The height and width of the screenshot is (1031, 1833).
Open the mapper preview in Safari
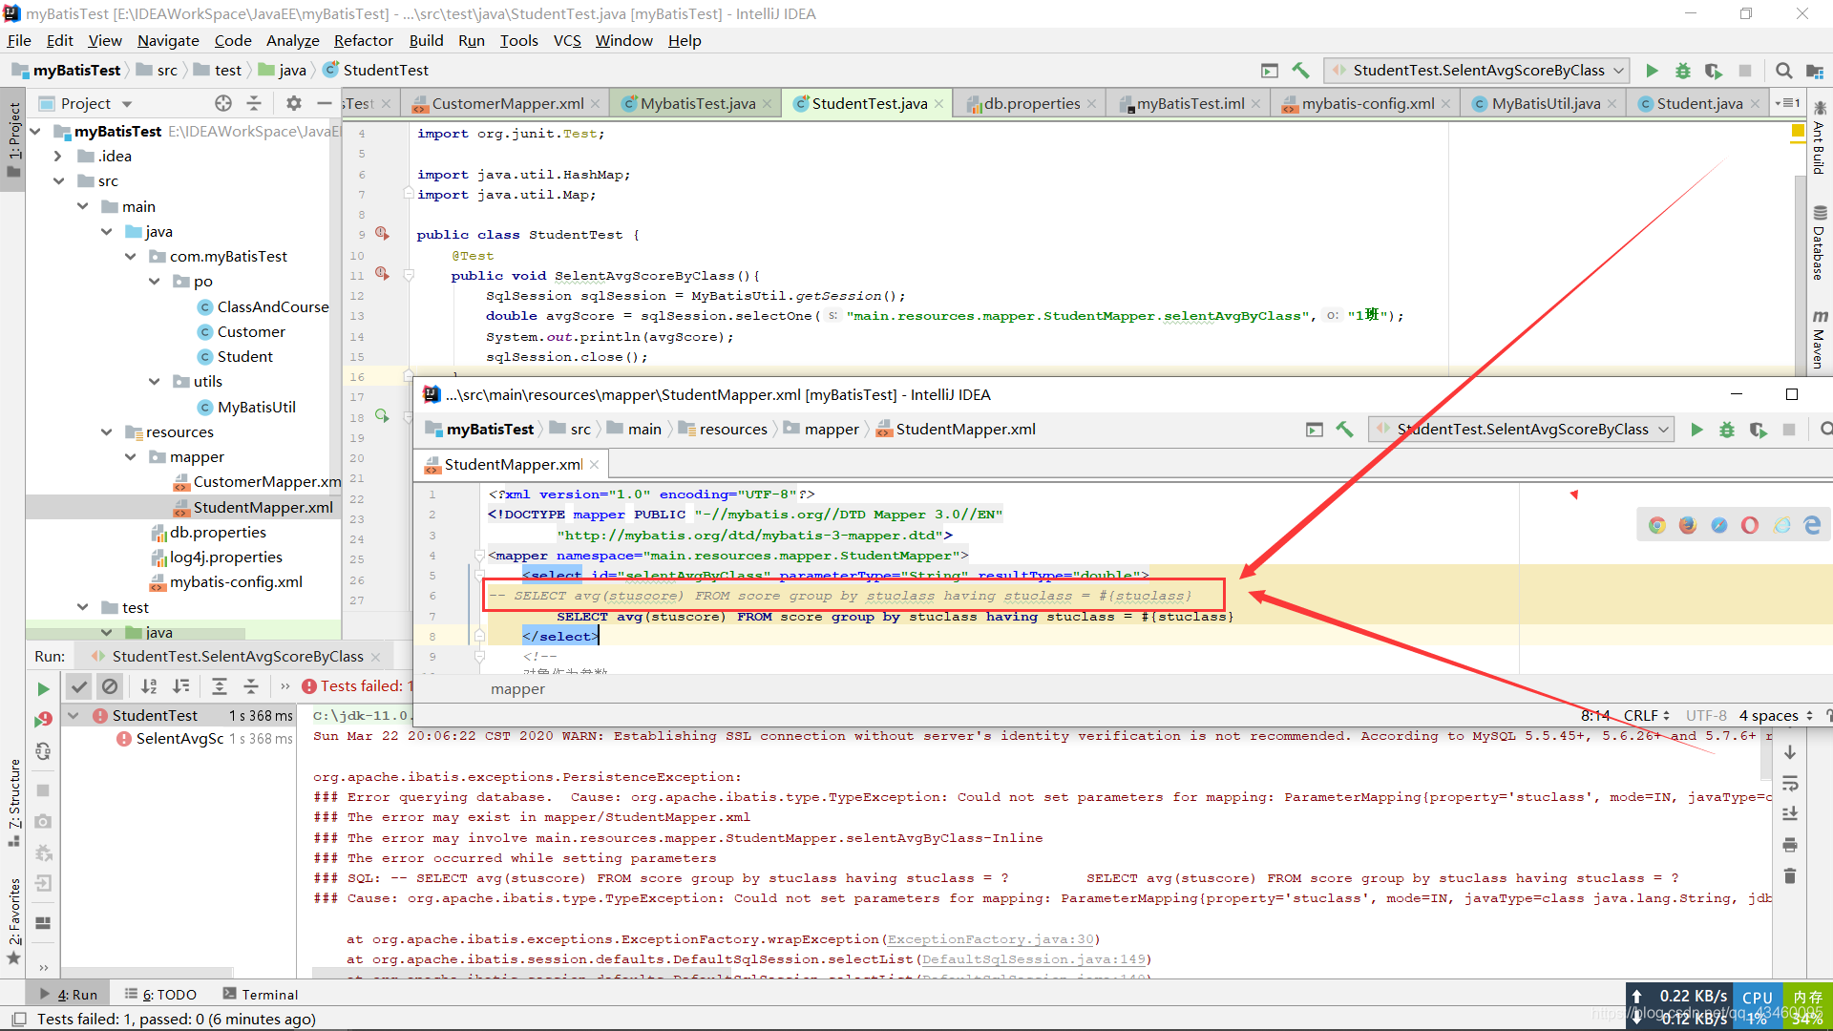(1719, 525)
